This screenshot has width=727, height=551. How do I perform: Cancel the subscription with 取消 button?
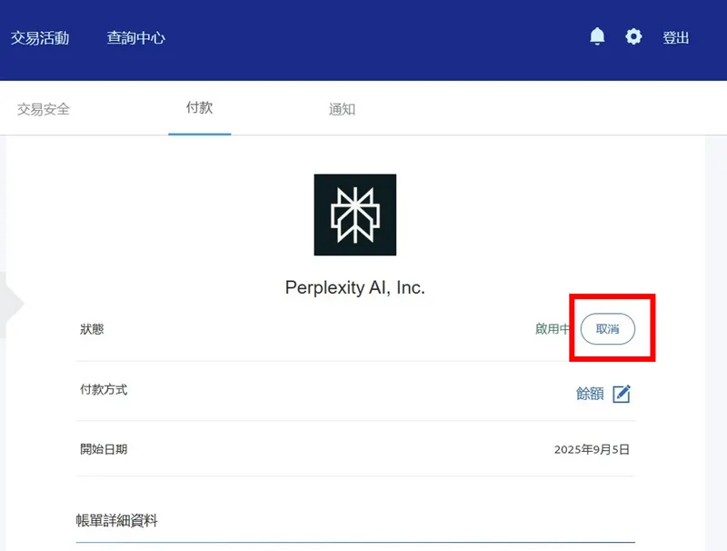pos(608,329)
